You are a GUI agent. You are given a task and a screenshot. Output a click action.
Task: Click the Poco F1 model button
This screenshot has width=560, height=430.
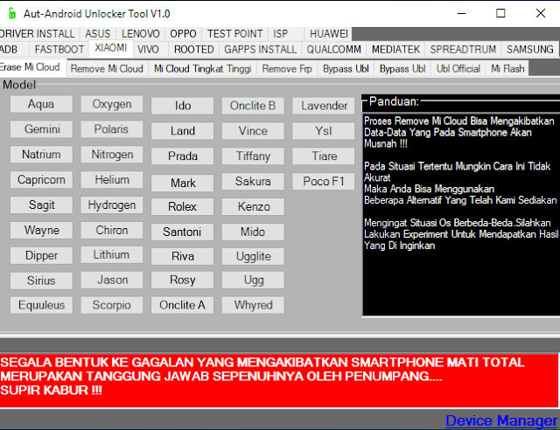(x=324, y=181)
